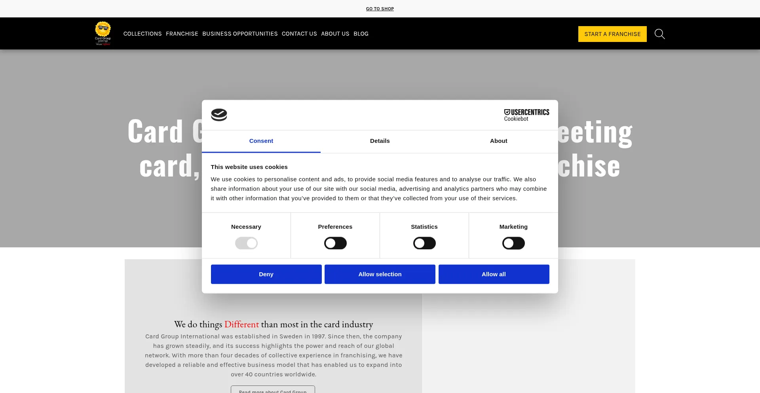Toggle the Necessary cookies switch
The width and height of the screenshot is (760, 393).
coord(246,243)
